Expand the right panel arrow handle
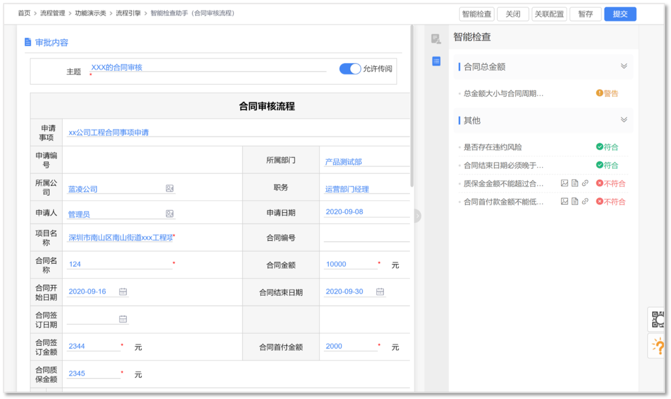671x399 pixels. (417, 216)
